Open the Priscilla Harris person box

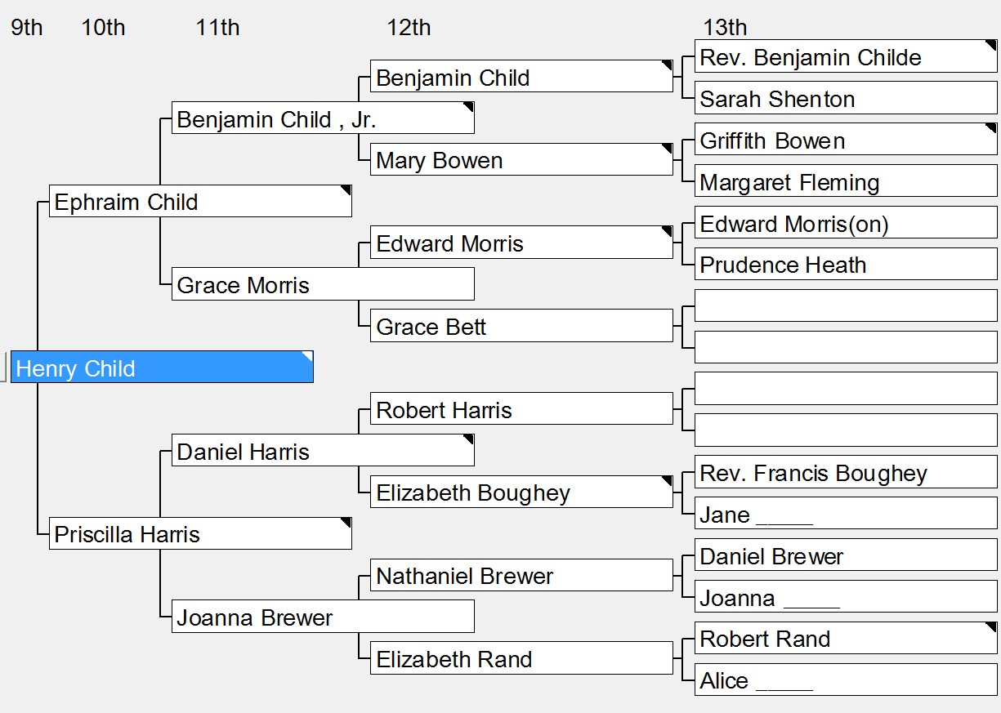click(200, 533)
